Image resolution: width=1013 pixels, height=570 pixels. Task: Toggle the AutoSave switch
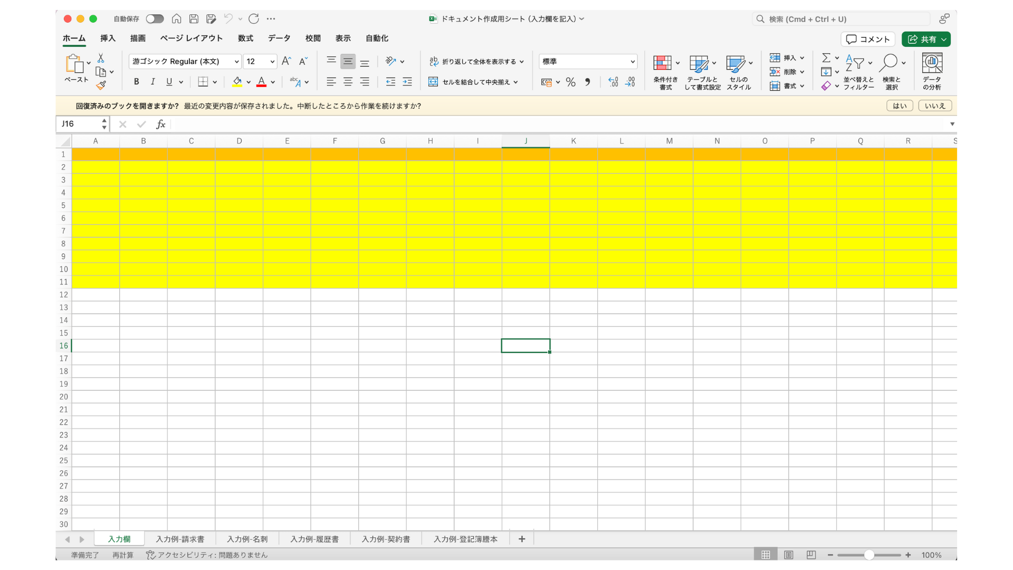pyautogui.click(x=155, y=19)
